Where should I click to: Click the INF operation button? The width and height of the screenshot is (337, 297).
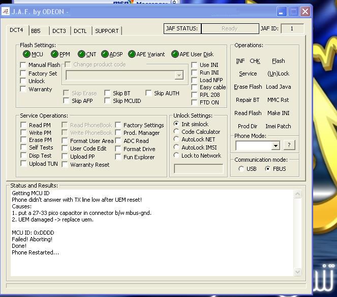[240, 61]
